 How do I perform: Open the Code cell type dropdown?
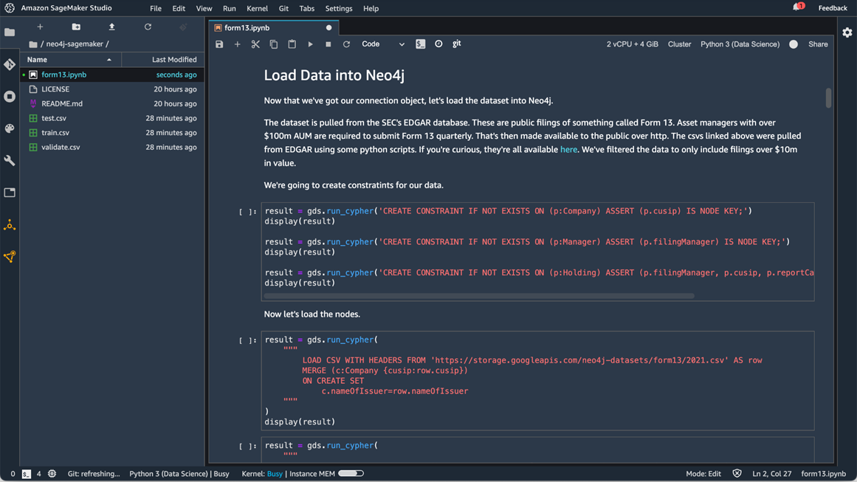pyautogui.click(x=382, y=44)
